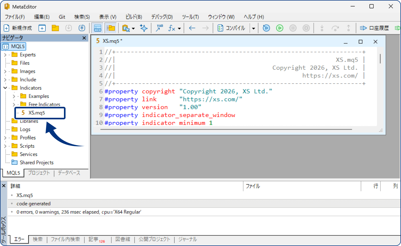Select XS.mq5 file in Navigator

(x=37, y=113)
